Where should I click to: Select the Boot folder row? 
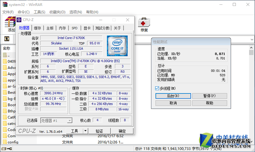click(9, 105)
